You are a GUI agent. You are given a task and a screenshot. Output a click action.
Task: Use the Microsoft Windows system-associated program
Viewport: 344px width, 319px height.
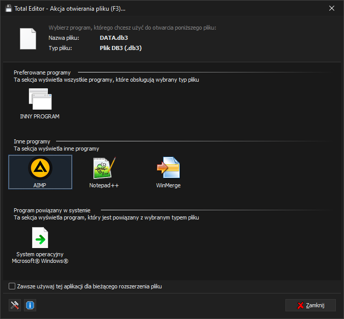(40, 245)
